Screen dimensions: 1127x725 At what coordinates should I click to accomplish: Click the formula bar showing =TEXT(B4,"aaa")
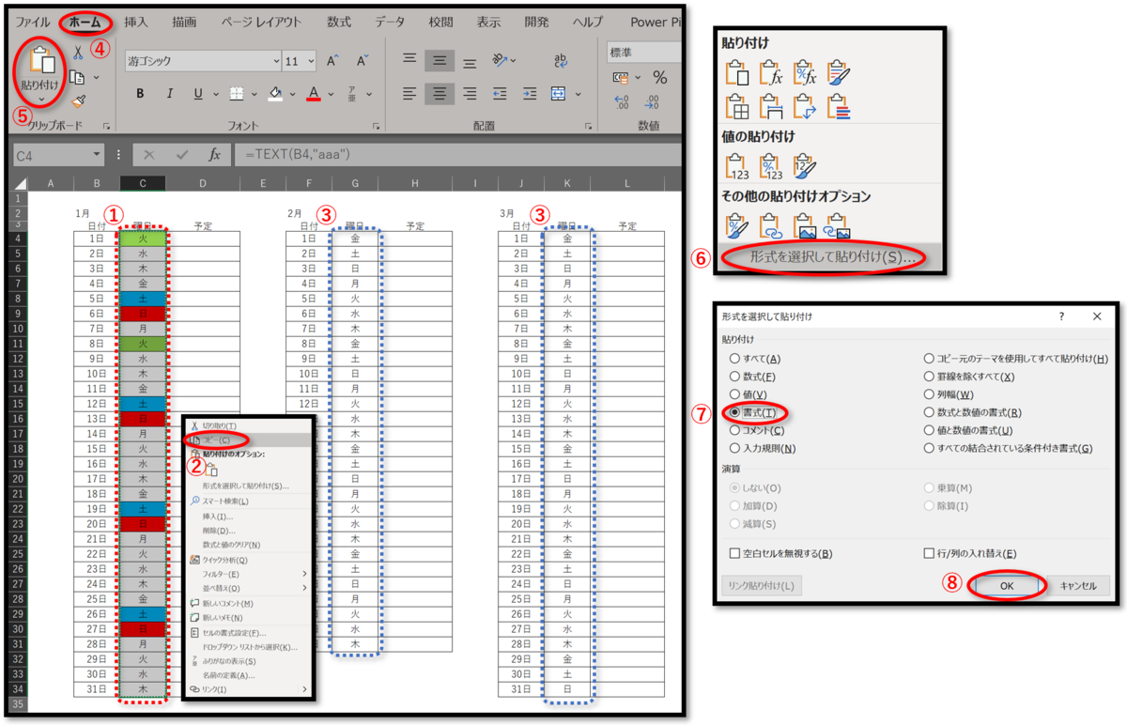455,155
